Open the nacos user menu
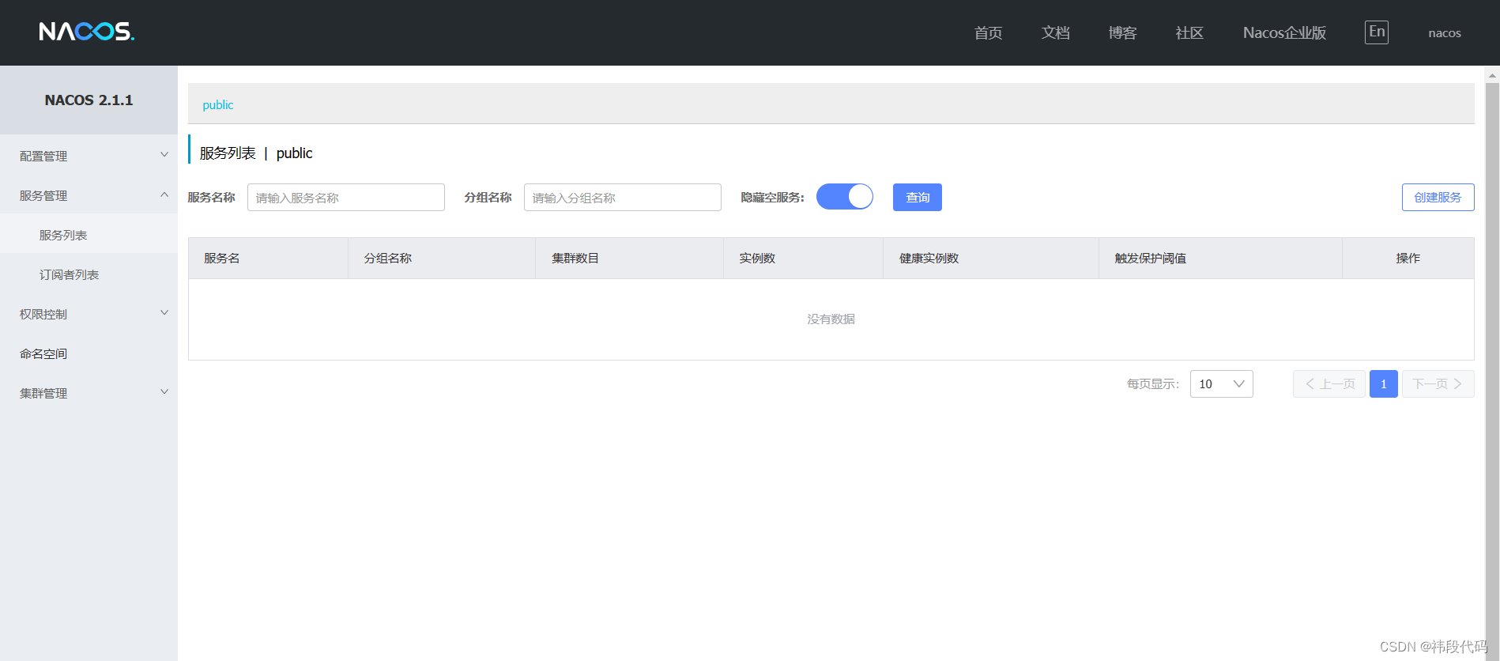The width and height of the screenshot is (1500, 661). tap(1445, 33)
